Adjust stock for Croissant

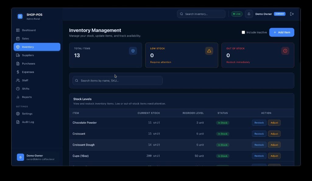(274, 134)
